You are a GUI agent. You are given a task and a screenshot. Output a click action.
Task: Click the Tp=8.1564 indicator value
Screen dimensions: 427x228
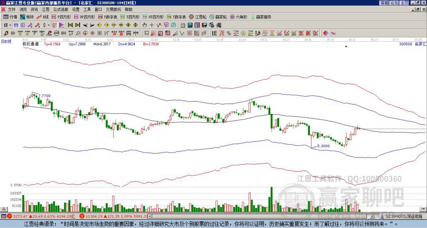[52, 44]
